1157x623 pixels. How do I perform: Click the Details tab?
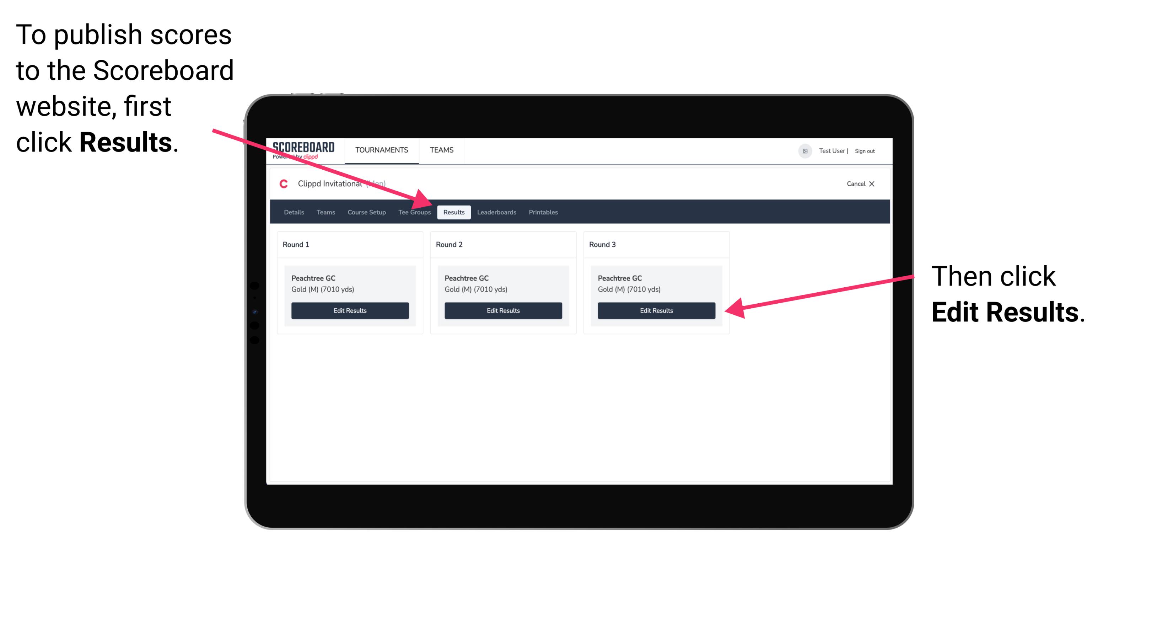click(294, 212)
